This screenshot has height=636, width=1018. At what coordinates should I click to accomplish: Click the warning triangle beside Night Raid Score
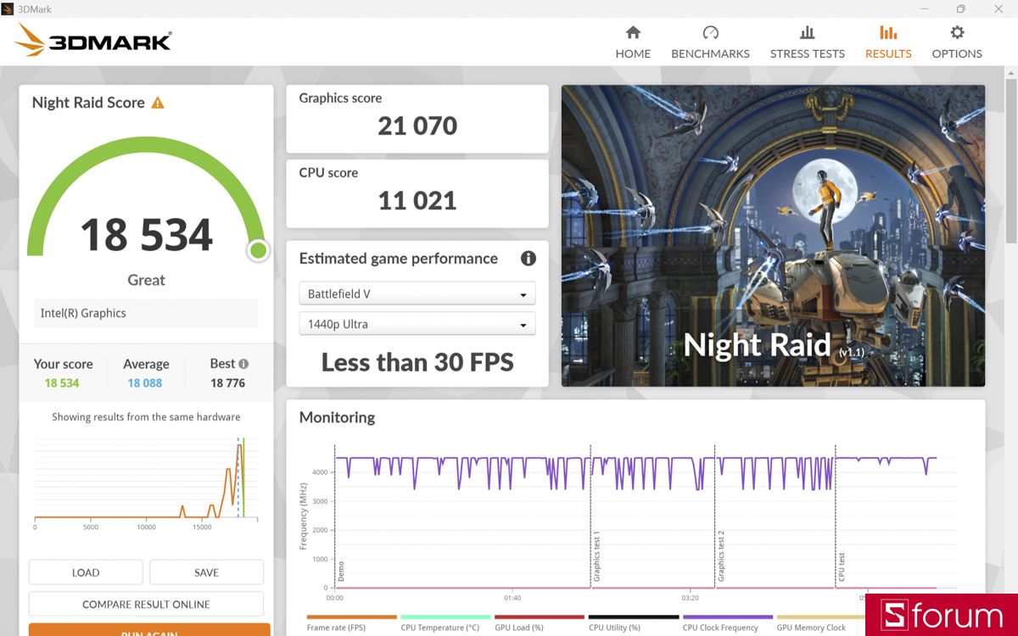(158, 103)
